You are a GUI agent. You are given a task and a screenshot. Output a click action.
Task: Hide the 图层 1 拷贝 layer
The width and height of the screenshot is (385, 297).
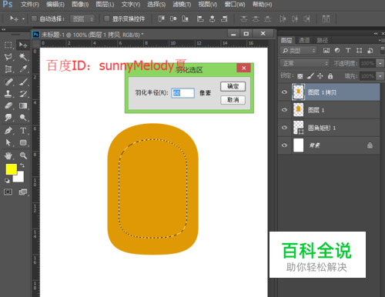(284, 92)
